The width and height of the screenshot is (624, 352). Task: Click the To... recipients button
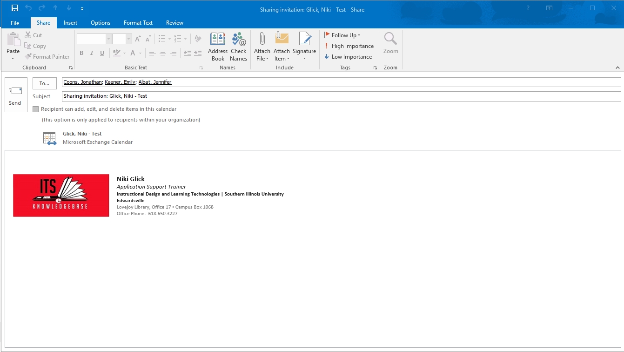[x=45, y=83]
